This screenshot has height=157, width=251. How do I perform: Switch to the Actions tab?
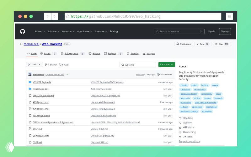(x=94, y=53)
